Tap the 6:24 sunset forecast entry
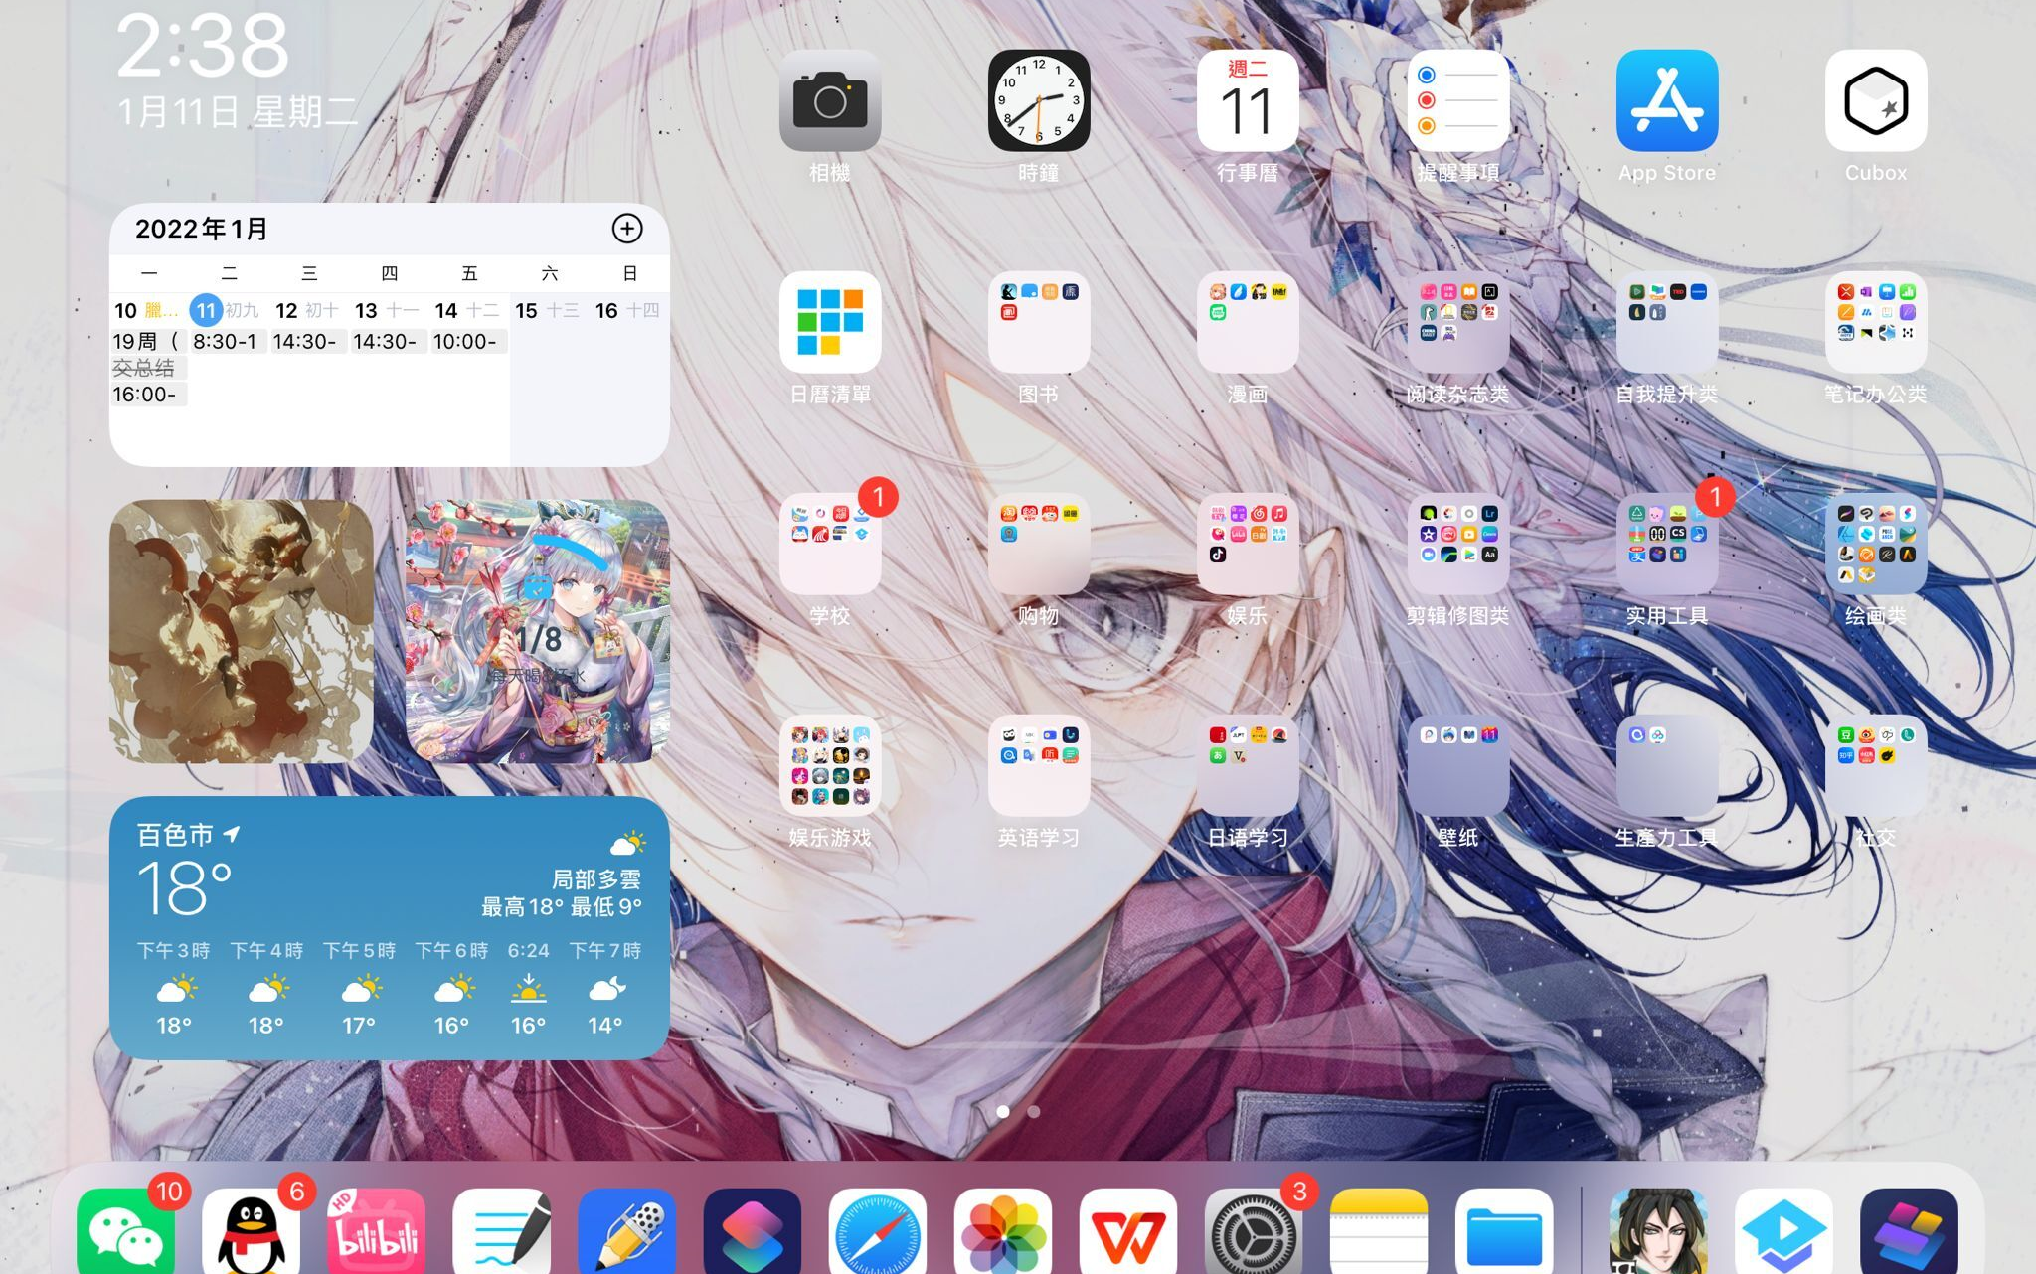The height and width of the screenshot is (1274, 2036). click(528, 987)
